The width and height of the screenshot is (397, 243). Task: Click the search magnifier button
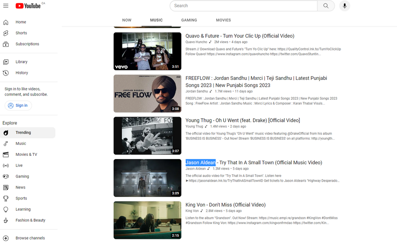pyautogui.click(x=326, y=6)
